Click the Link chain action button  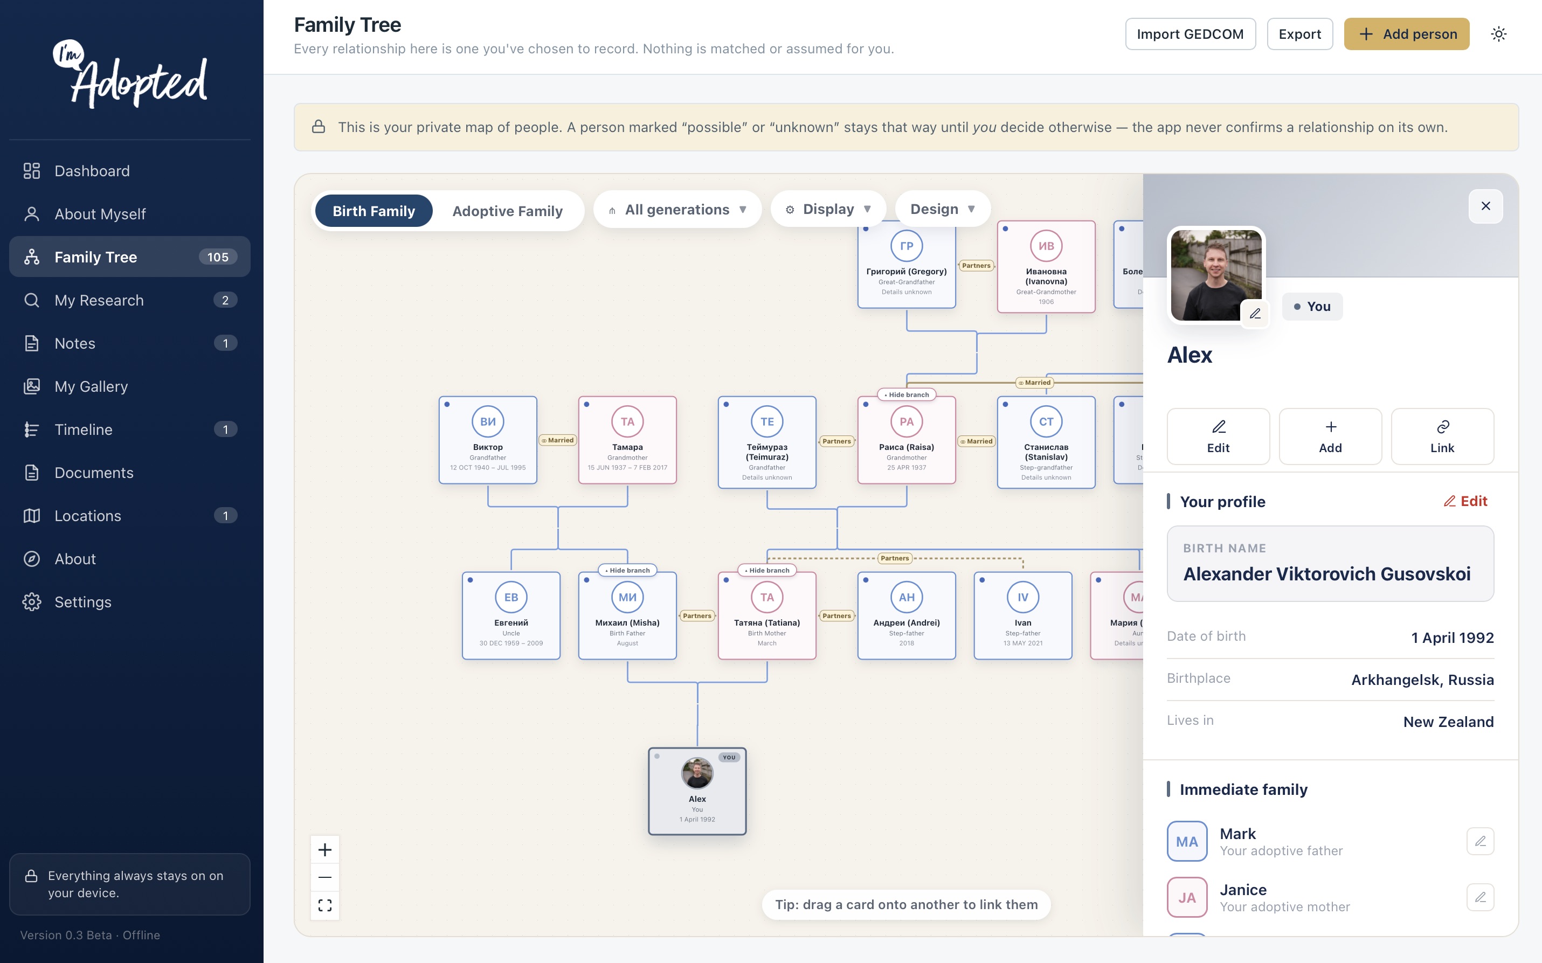1442,437
